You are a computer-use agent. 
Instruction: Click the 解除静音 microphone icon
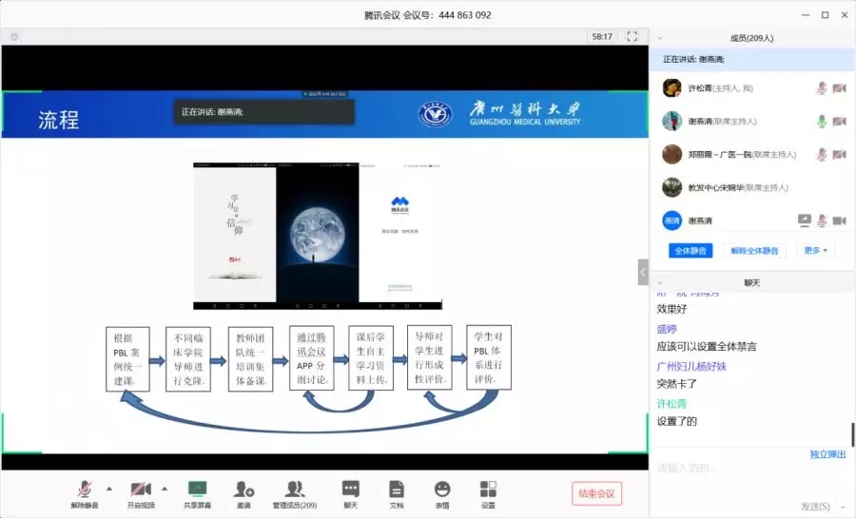[x=84, y=489]
